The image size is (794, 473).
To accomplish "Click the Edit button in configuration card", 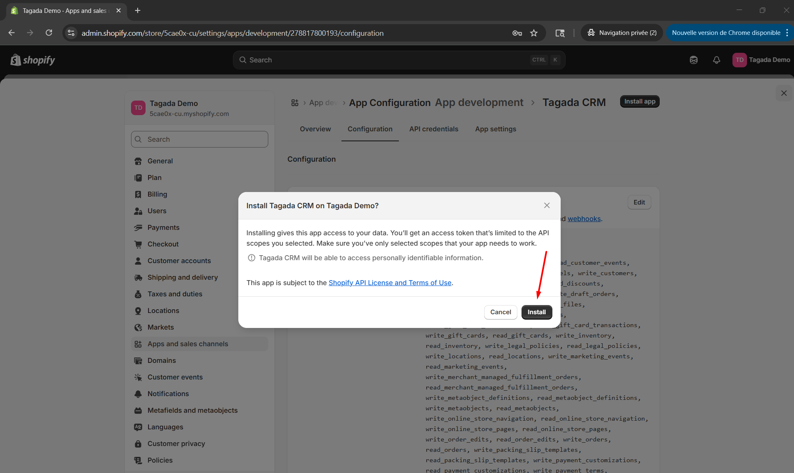I will (x=639, y=202).
